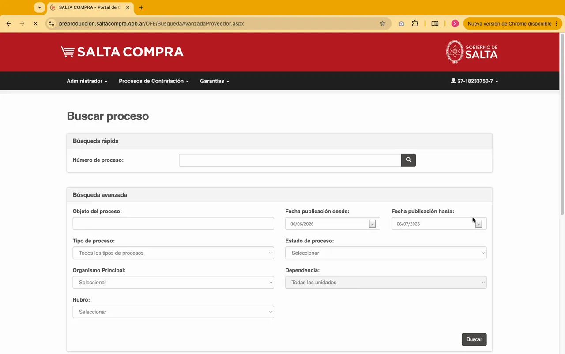Focus the Número de proceso input field
The width and height of the screenshot is (565, 354).
[290, 160]
